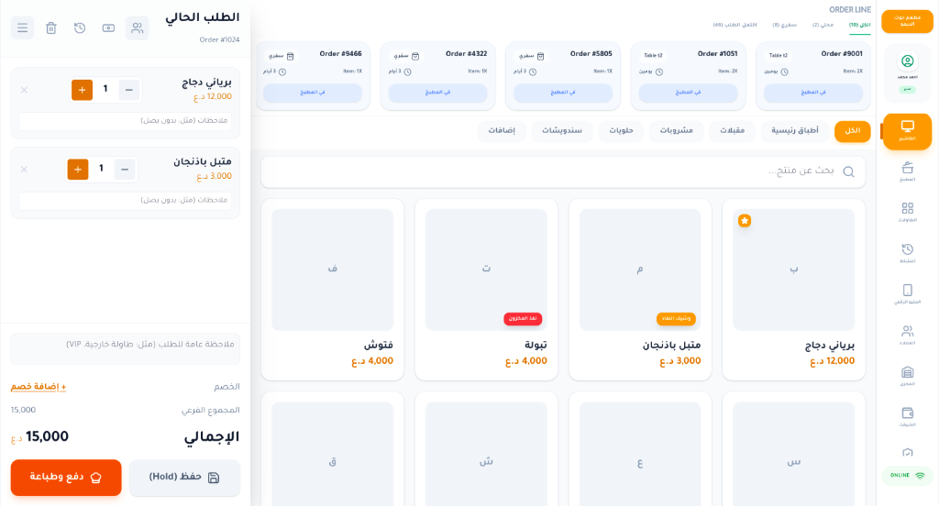Viewport: 939px width, 506px height.
Task: Open the tables (الطاولات) sidebar icon
Action: coord(907,212)
